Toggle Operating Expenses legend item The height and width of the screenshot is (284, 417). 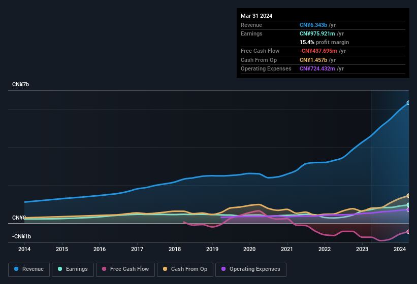(x=250, y=269)
